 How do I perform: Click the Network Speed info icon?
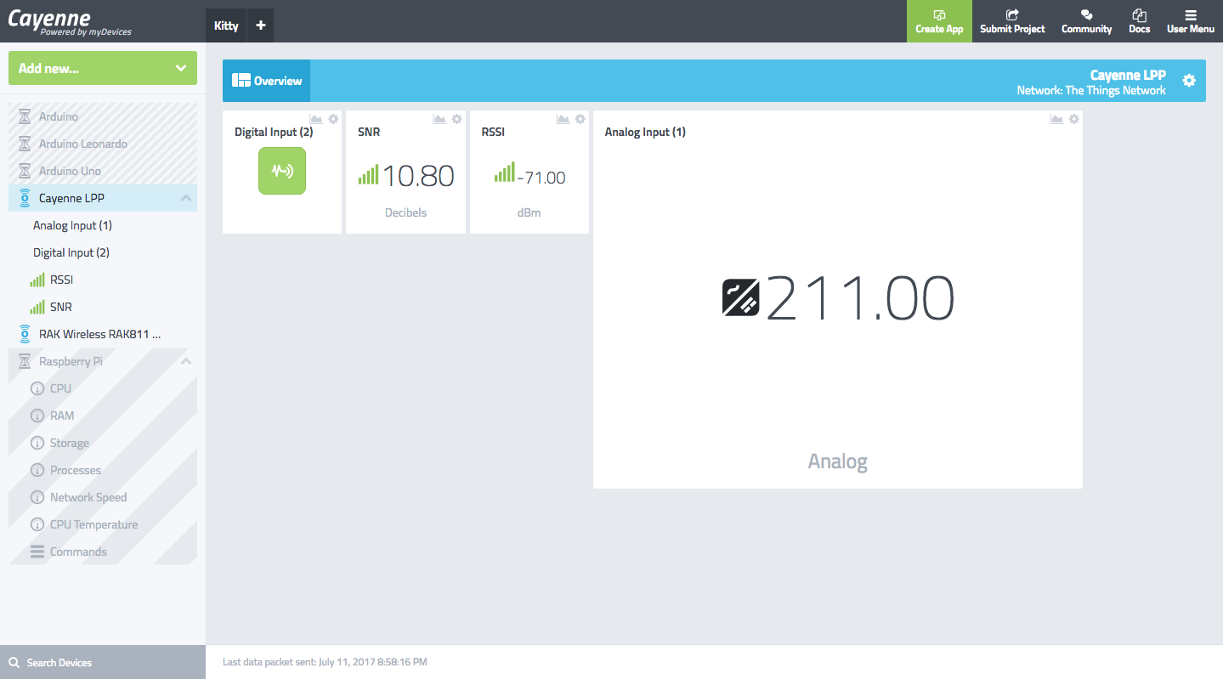tap(37, 497)
